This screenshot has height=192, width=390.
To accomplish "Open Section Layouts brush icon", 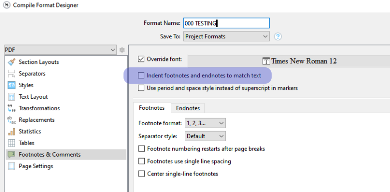I will [11, 62].
